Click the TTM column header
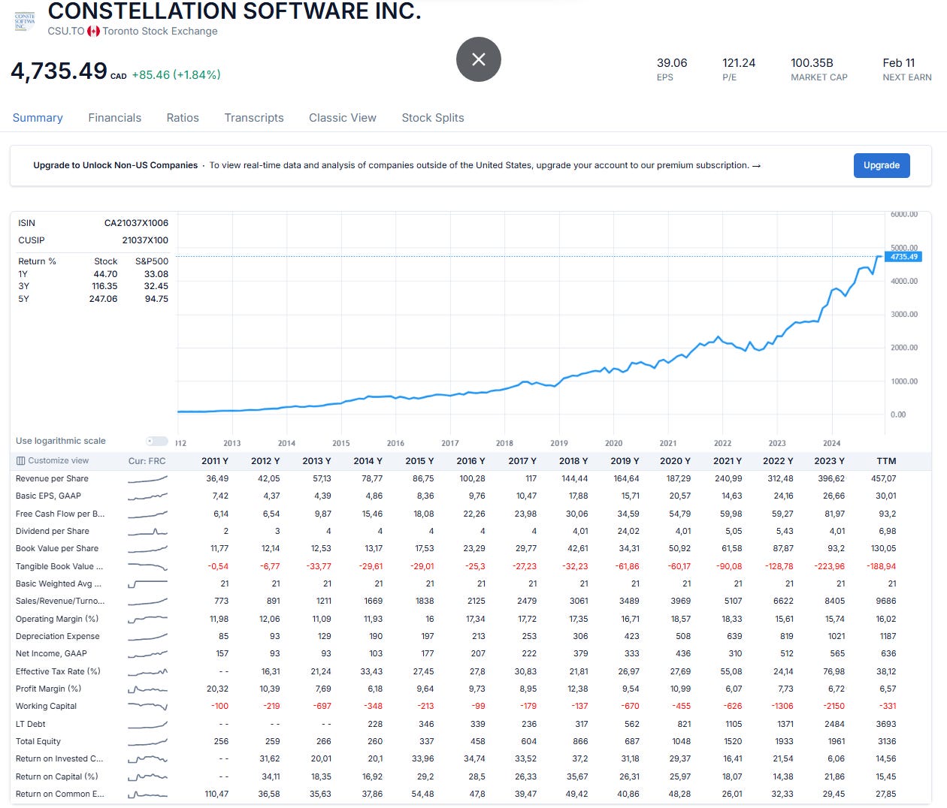This screenshot has width=947, height=808. [886, 461]
